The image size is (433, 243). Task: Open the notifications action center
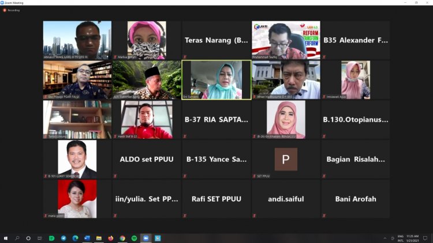tap(425, 238)
